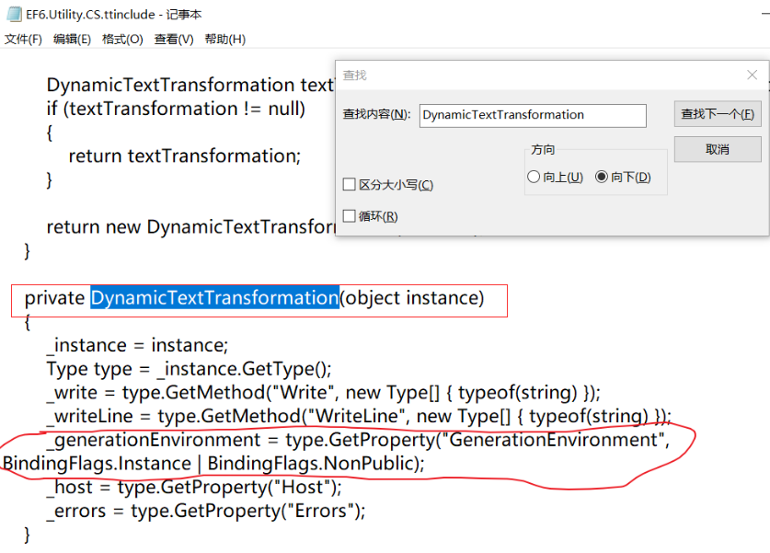Select the 向下(D) direction radio button
Screen dimensions: 770x553
(602, 177)
